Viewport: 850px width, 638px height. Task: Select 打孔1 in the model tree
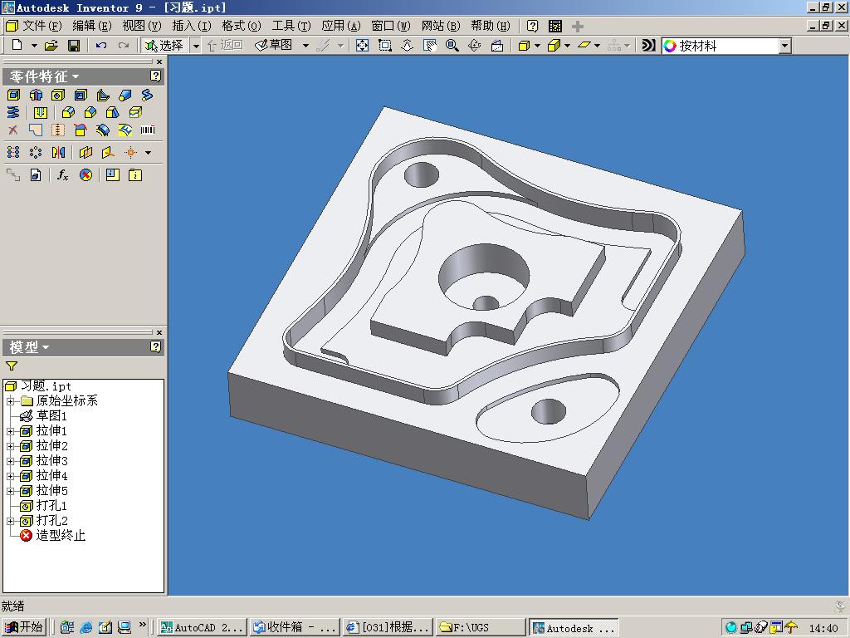tap(51, 506)
